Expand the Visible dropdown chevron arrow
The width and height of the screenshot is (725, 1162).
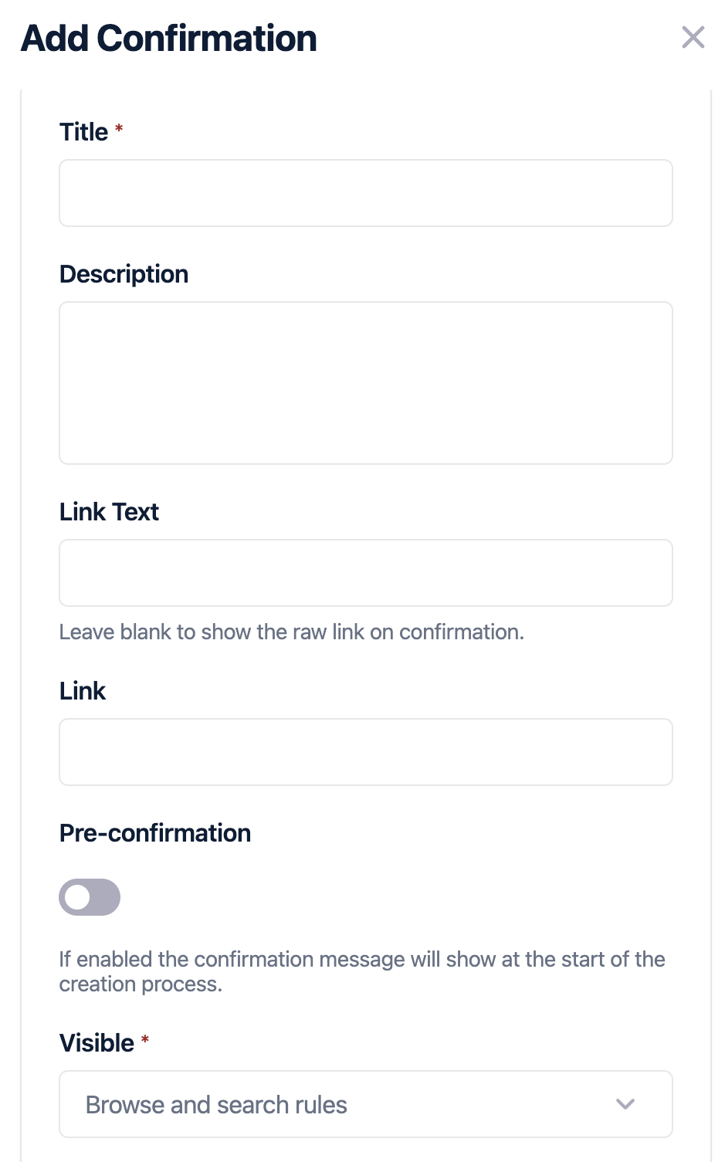pyautogui.click(x=625, y=1104)
